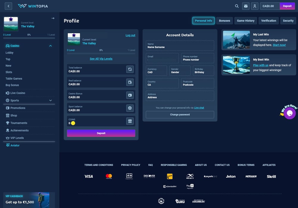Viewport: 298px width, 208px height.
Task: Click the header Deposit button
Action: pos(287,6)
